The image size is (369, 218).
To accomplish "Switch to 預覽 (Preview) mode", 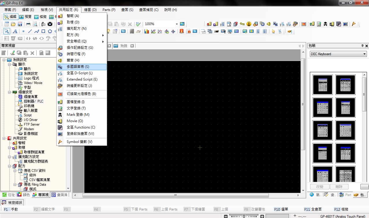I will pos(25,17).
